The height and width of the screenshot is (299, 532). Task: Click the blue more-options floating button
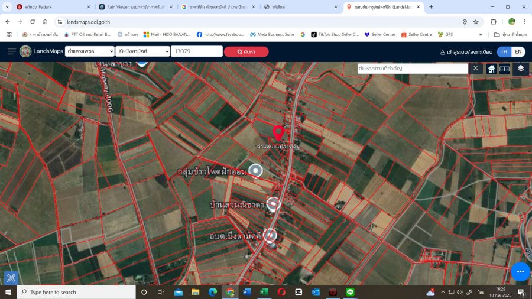tap(520, 271)
